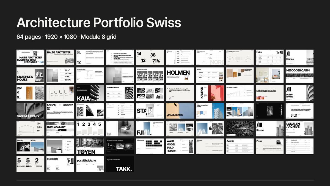Select the TAKK. closing slide
Viewport: 330px width, 186px height.
click(x=120, y=164)
